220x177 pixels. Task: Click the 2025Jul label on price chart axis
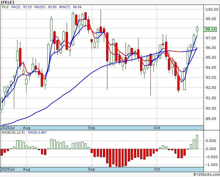(x=8, y=128)
